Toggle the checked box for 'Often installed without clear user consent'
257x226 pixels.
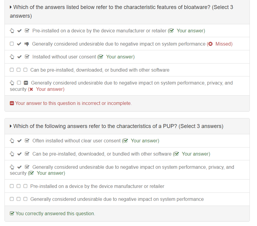point(27,141)
